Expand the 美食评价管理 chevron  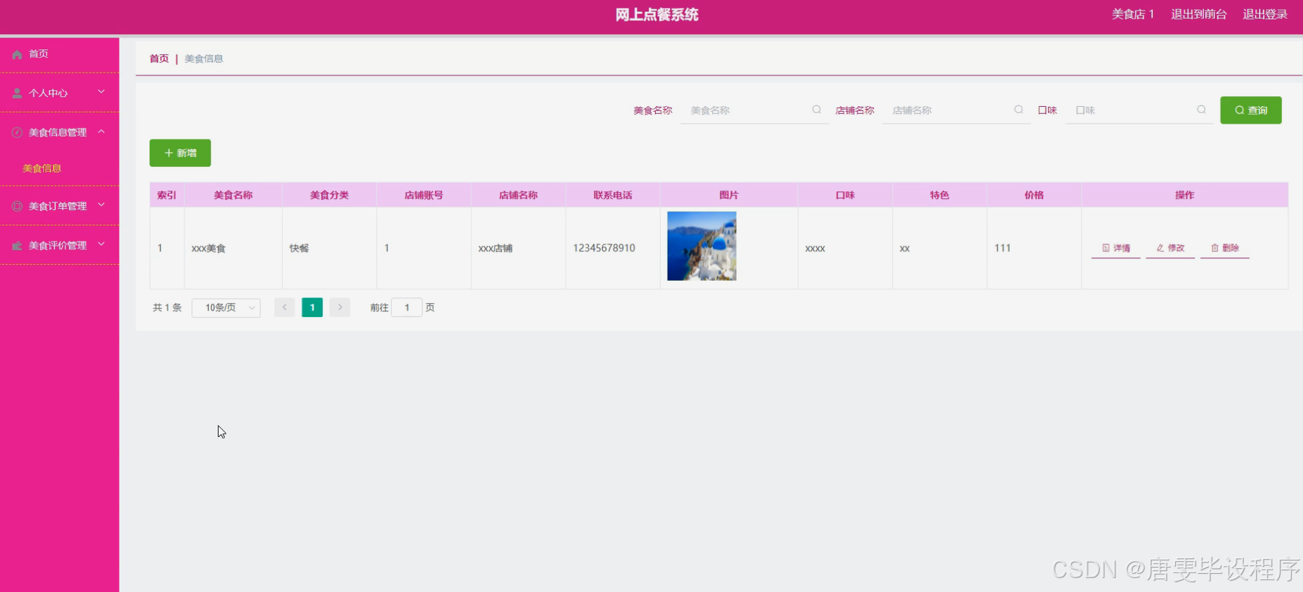pos(101,244)
